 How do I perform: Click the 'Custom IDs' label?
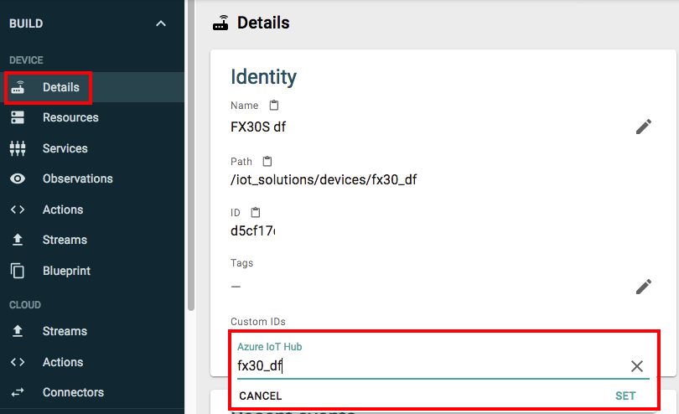pyautogui.click(x=258, y=322)
